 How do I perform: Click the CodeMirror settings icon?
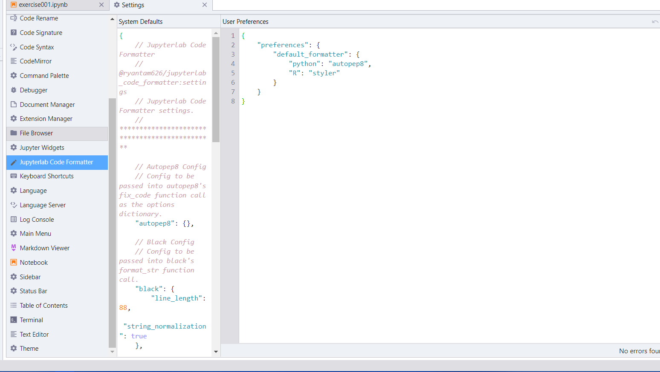13,61
